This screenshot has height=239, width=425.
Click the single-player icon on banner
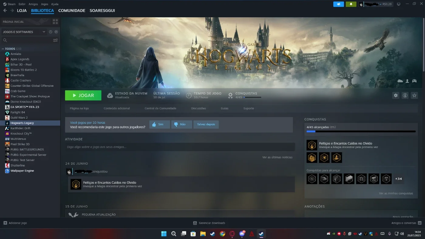point(407,81)
